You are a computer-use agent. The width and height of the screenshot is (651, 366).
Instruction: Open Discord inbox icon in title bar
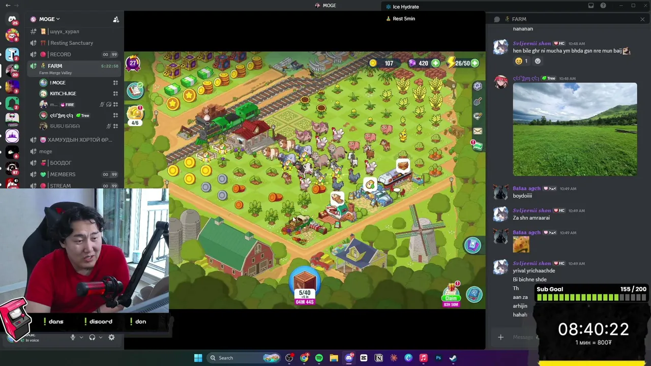(x=591, y=6)
